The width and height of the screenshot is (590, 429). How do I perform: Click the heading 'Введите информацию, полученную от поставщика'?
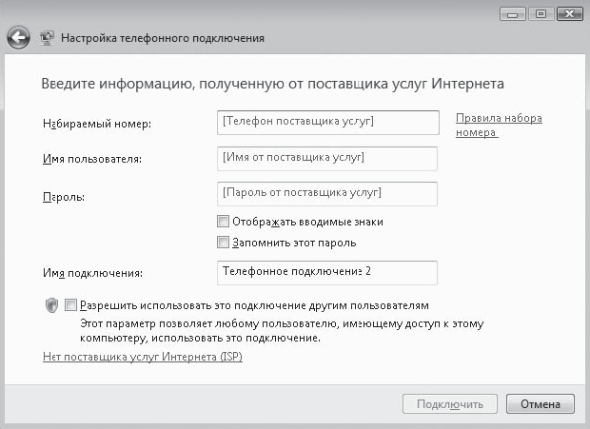pyautogui.click(x=215, y=84)
